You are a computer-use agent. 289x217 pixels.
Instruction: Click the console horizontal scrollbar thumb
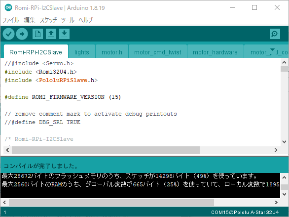[x=111, y=202]
